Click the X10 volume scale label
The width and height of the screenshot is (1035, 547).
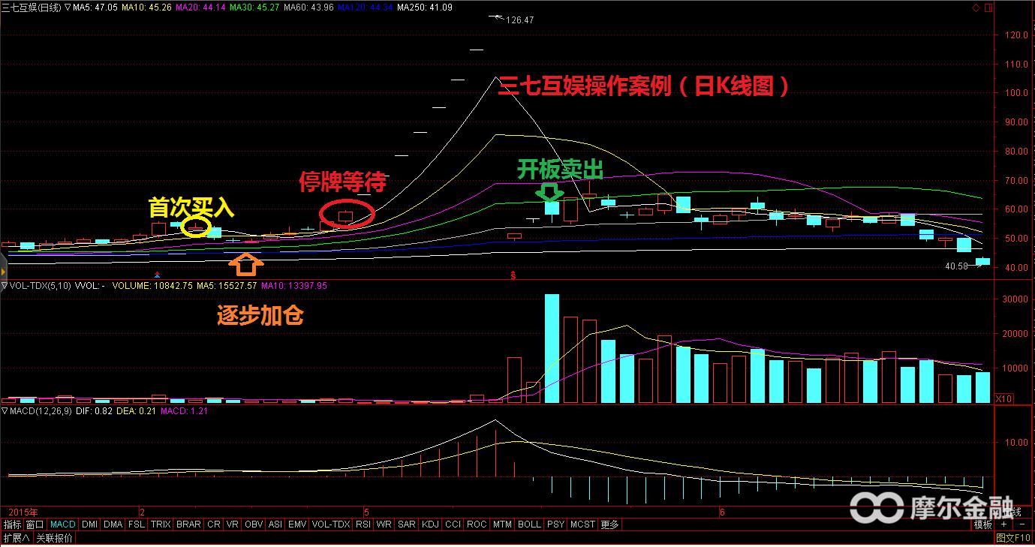pos(1003,398)
